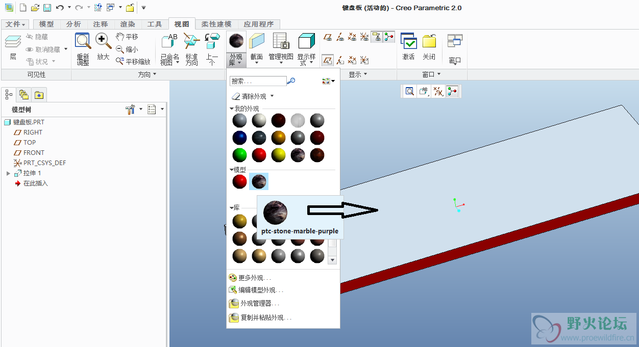Image resolution: width=639 pixels, height=347 pixels.
Task: Click Copy and Paste Appearance (复制并粘贴外观)
Action: coord(260,317)
